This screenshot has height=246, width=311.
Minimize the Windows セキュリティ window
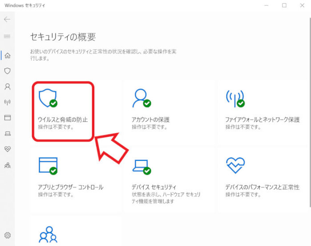[267, 5]
